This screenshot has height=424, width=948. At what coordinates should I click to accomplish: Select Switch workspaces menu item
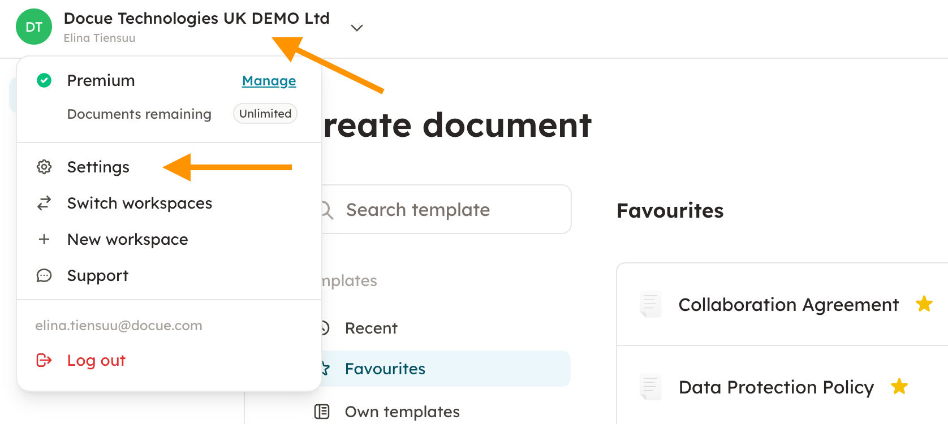click(x=140, y=203)
